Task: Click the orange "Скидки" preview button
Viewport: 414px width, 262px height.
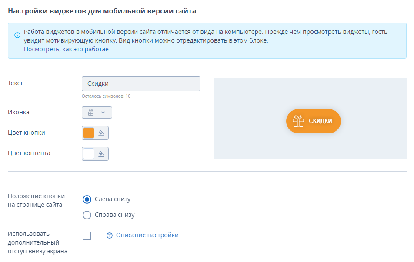Action: [314, 121]
